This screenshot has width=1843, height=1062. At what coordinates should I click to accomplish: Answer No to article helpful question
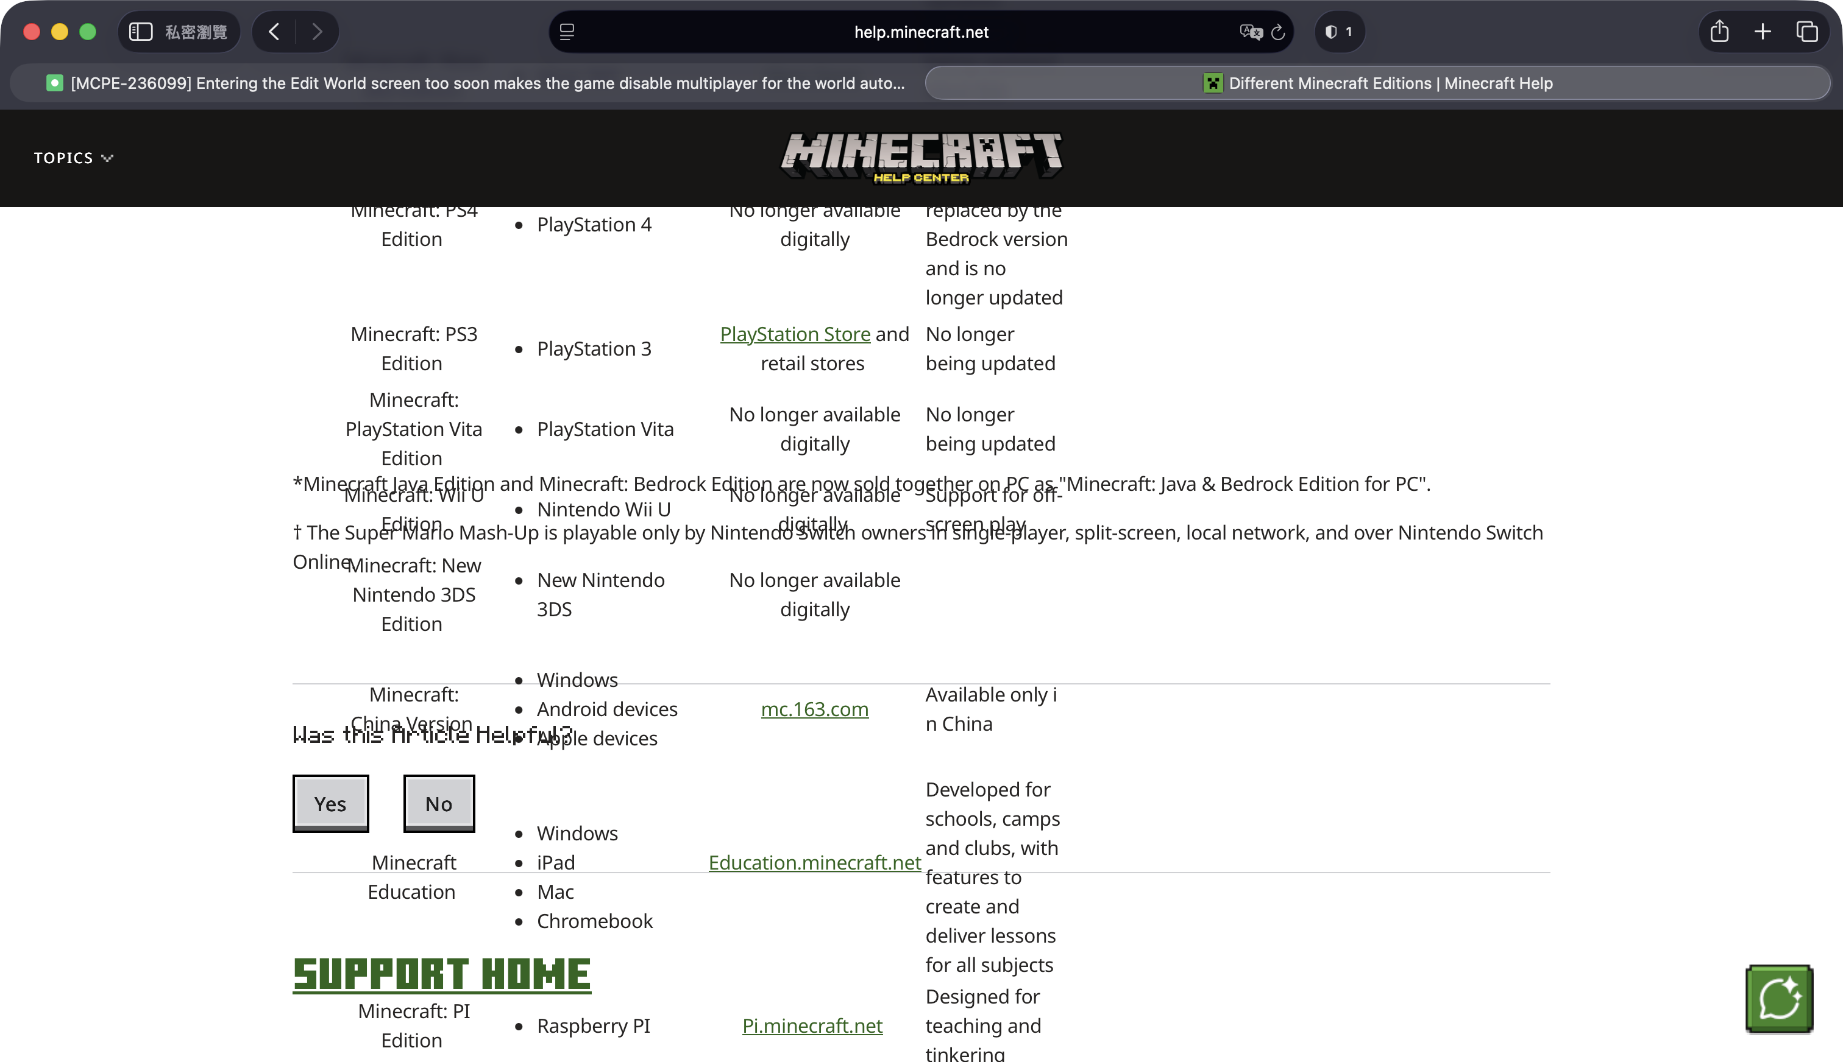coord(439,803)
